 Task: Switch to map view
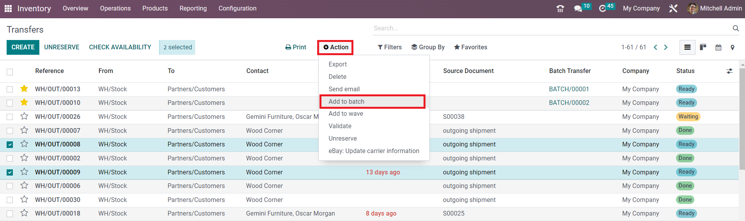pyautogui.click(x=733, y=47)
